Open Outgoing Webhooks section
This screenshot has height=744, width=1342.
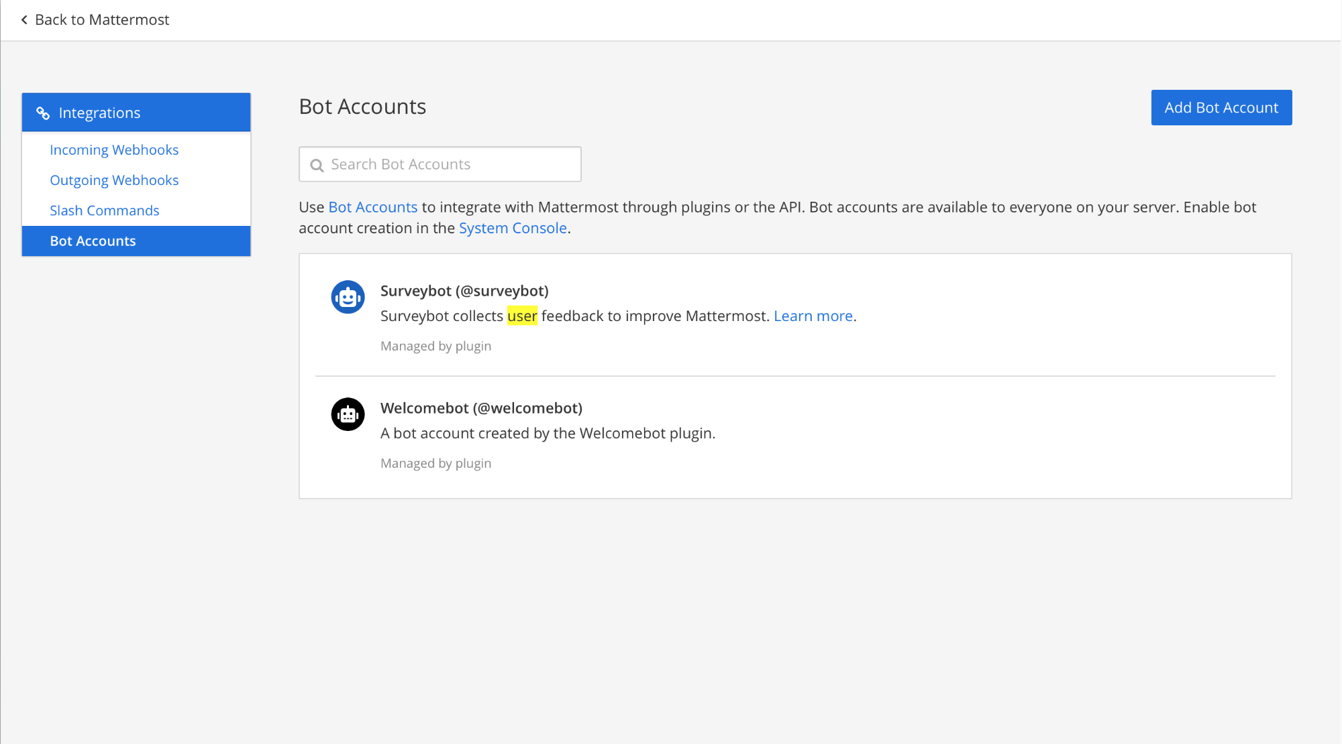114,180
